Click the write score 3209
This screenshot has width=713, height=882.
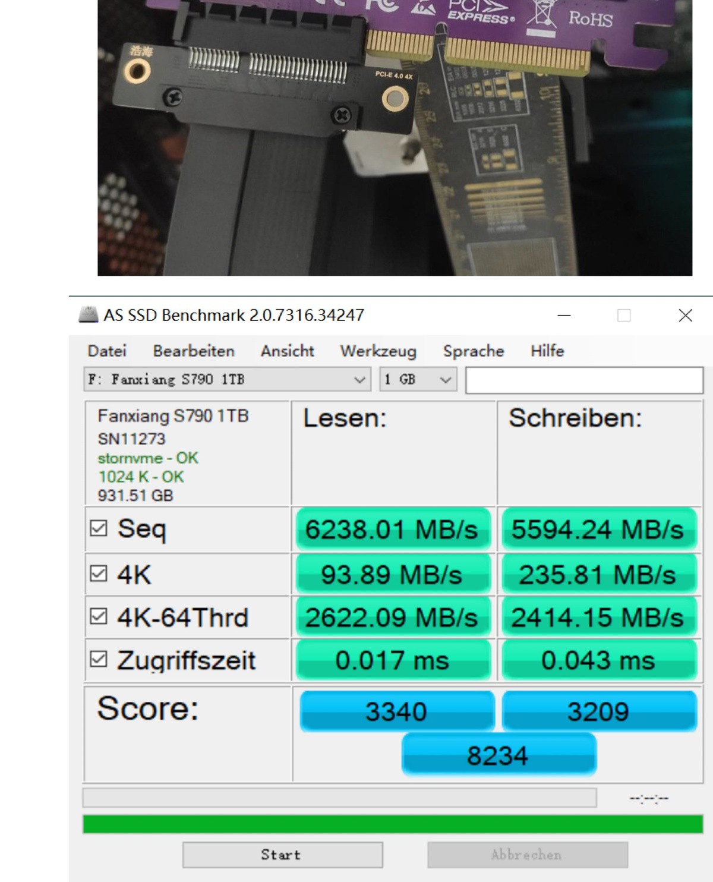(x=599, y=711)
